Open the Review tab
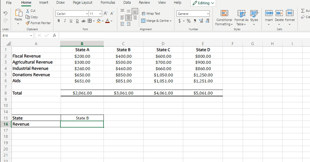The width and height of the screenshot is (310, 162). [x=144, y=3]
